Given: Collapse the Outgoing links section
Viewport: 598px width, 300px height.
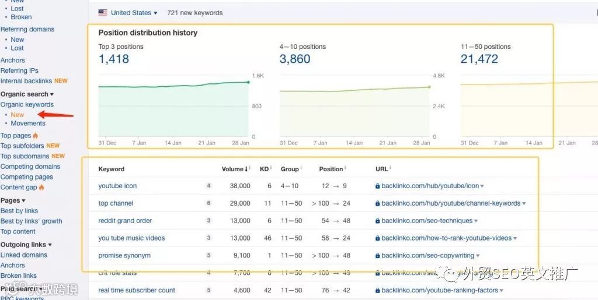Looking at the screenshot, I should tap(26, 245).
